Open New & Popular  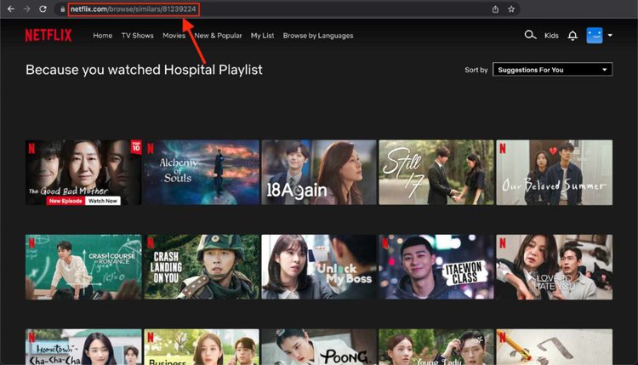(x=218, y=36)
